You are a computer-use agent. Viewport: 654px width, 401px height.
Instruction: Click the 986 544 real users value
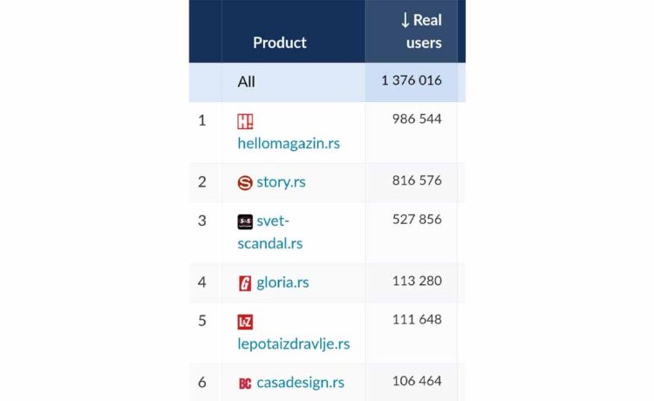pos(417,119)
